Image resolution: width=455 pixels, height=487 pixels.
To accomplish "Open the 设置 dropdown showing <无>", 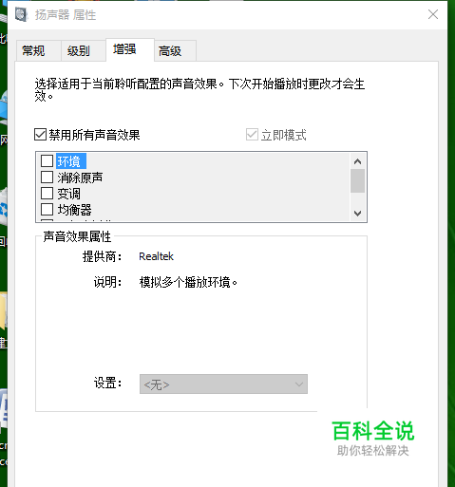I will tap(223, 384).
